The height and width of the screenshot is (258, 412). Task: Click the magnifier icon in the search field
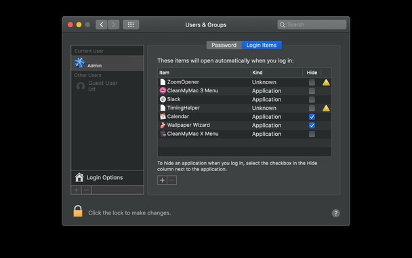click(282, 24)
